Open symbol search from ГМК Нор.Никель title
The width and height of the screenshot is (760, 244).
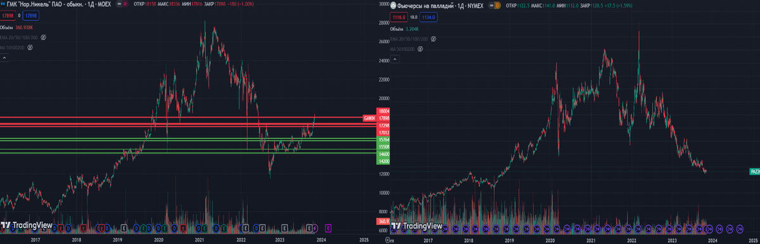point(59,4)
